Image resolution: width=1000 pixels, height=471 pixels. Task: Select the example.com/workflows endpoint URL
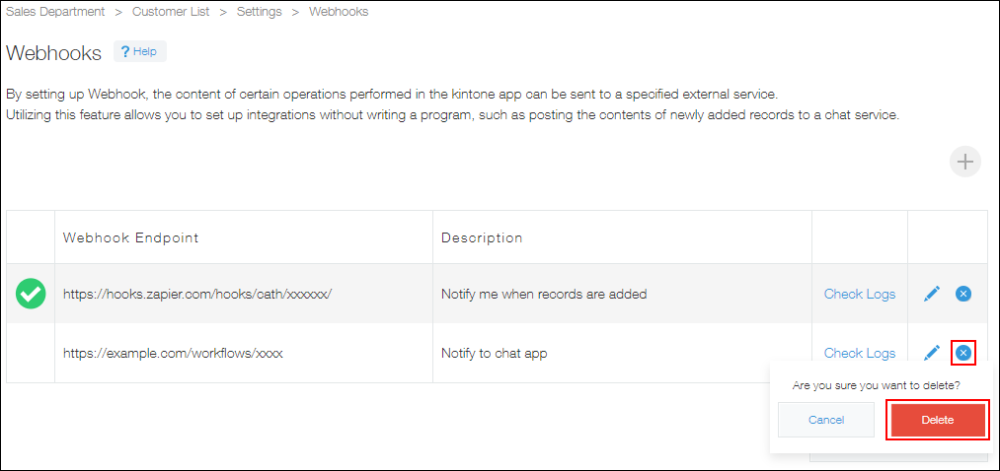(173, 353)
